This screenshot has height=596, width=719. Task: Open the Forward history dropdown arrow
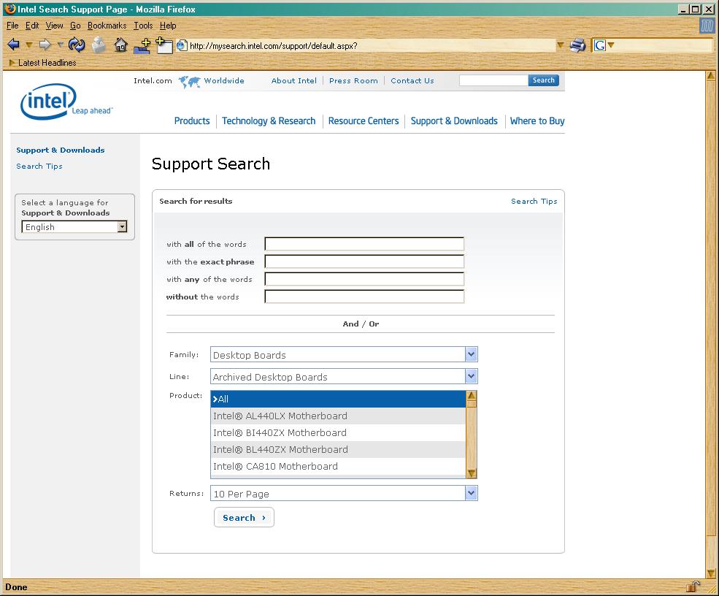point(60,45)
